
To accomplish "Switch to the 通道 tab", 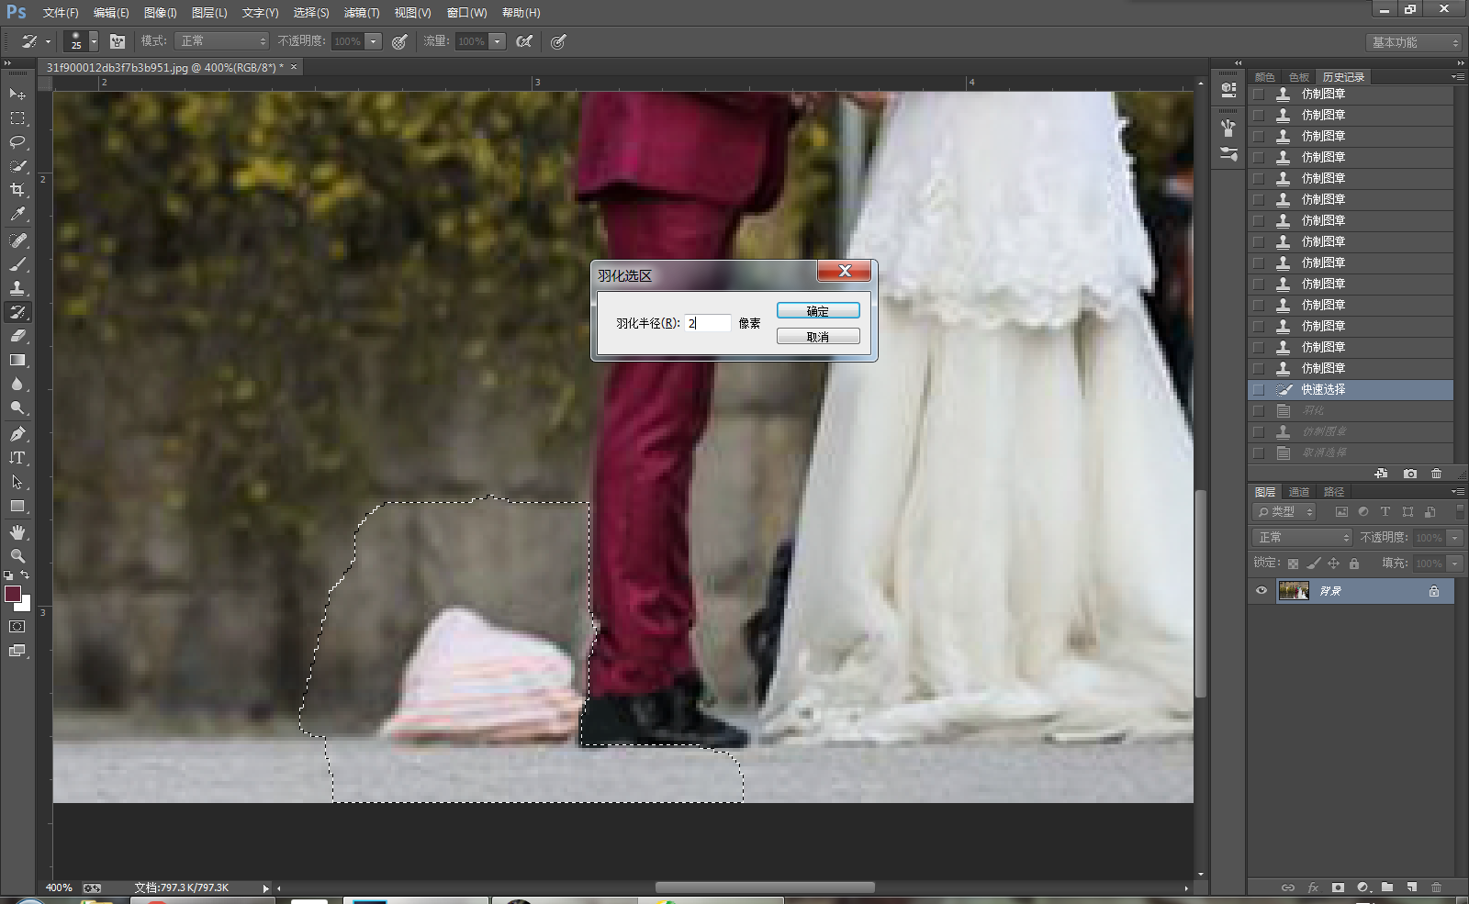I will tap(1298, 492).
